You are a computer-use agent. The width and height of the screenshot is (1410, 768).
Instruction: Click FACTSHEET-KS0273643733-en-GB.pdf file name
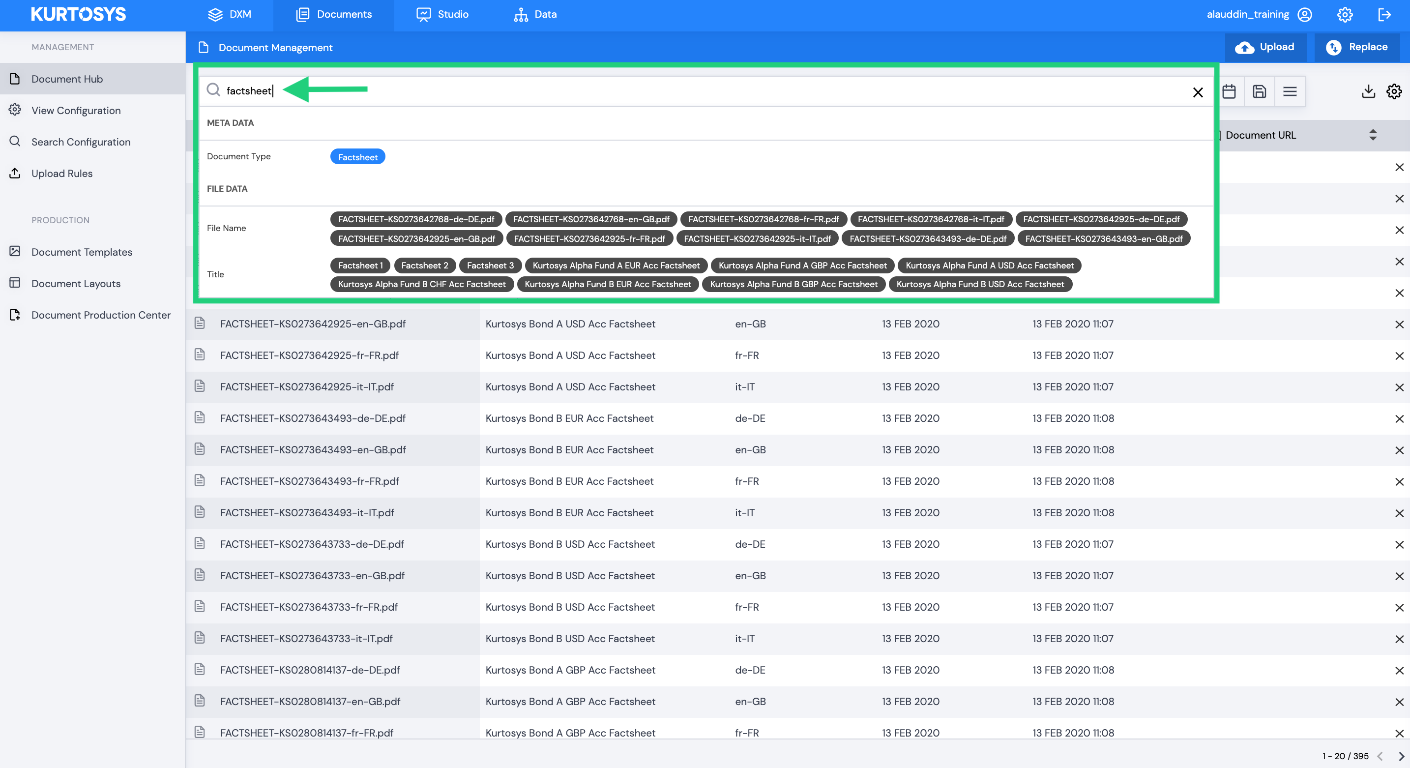pos(312,575)
